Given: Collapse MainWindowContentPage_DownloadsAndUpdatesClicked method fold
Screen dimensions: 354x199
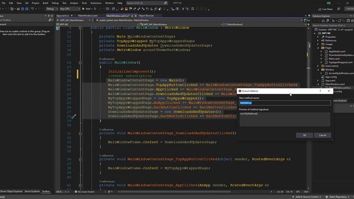Looking at the screenshot, I should point(80,133).
